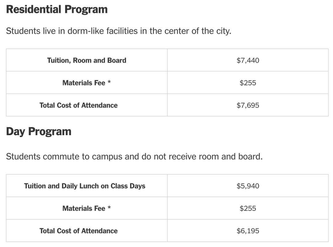Viewport: 333px width, 247px height.
Task: Select the $5,940 tuition amount
Action: point(248,186)
